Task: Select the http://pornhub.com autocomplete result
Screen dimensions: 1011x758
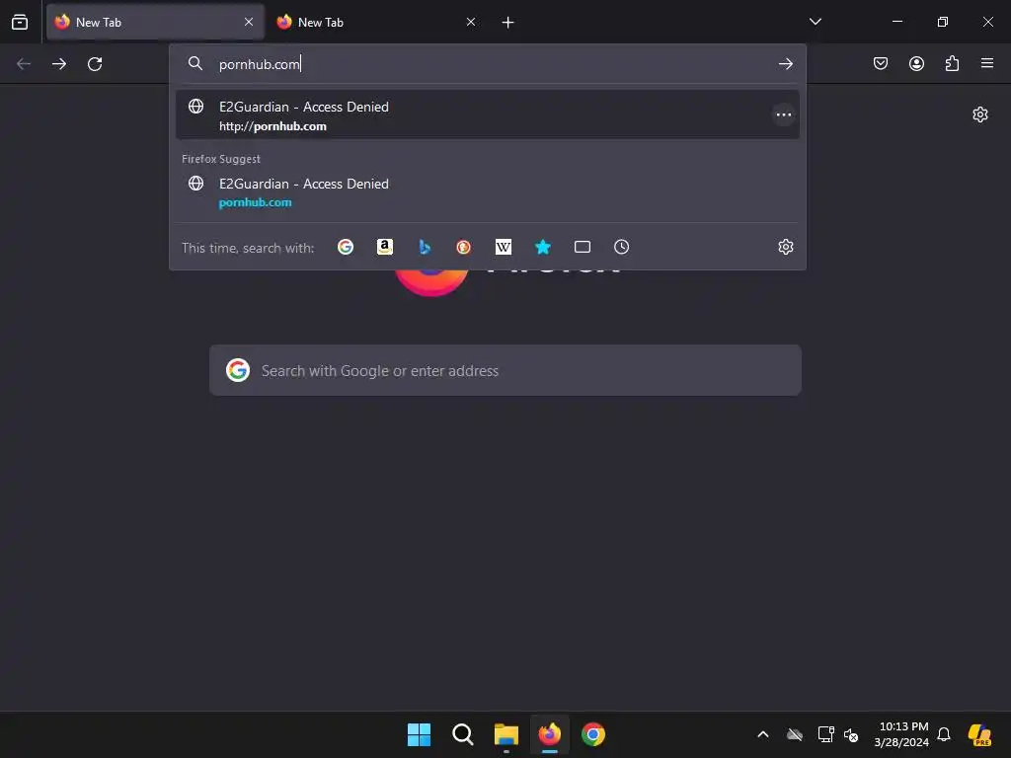Action: coord(488,114)
